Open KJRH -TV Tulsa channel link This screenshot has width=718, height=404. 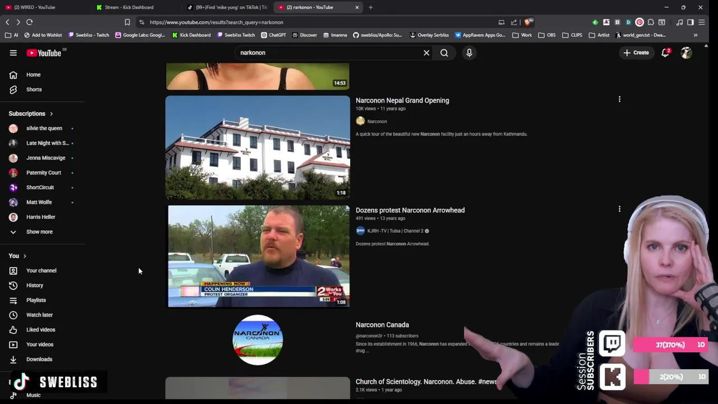(x=395, y=231)
